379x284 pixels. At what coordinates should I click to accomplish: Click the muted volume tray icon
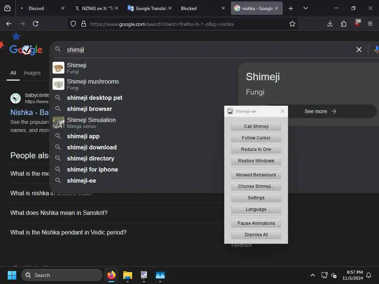334,275
